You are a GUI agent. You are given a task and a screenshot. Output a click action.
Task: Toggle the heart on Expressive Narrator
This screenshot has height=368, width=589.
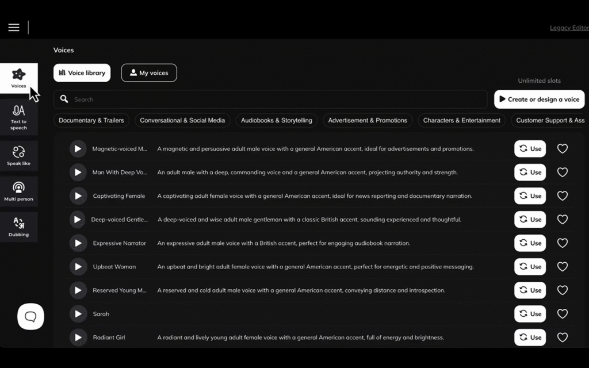tap(562, 243)
